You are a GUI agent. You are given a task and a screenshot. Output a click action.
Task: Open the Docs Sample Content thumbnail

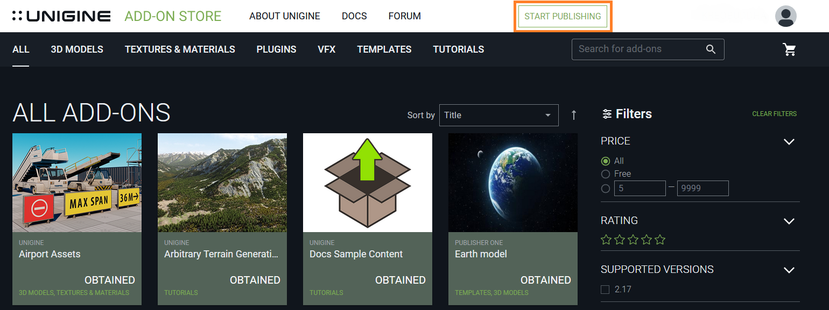coord(368,183)
